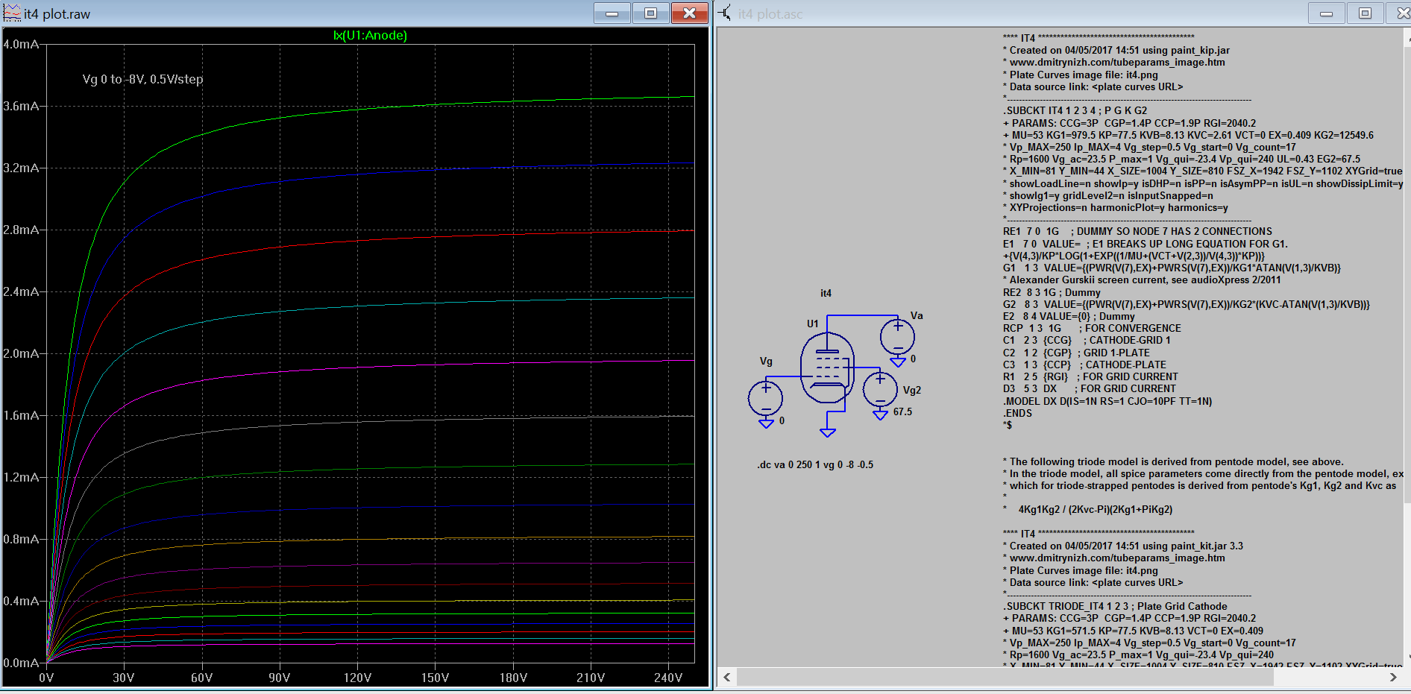Click the '.MODEL DX D(IS=1N...' line
Screen dimensions: 1411x694
[x=1107, y=401]
